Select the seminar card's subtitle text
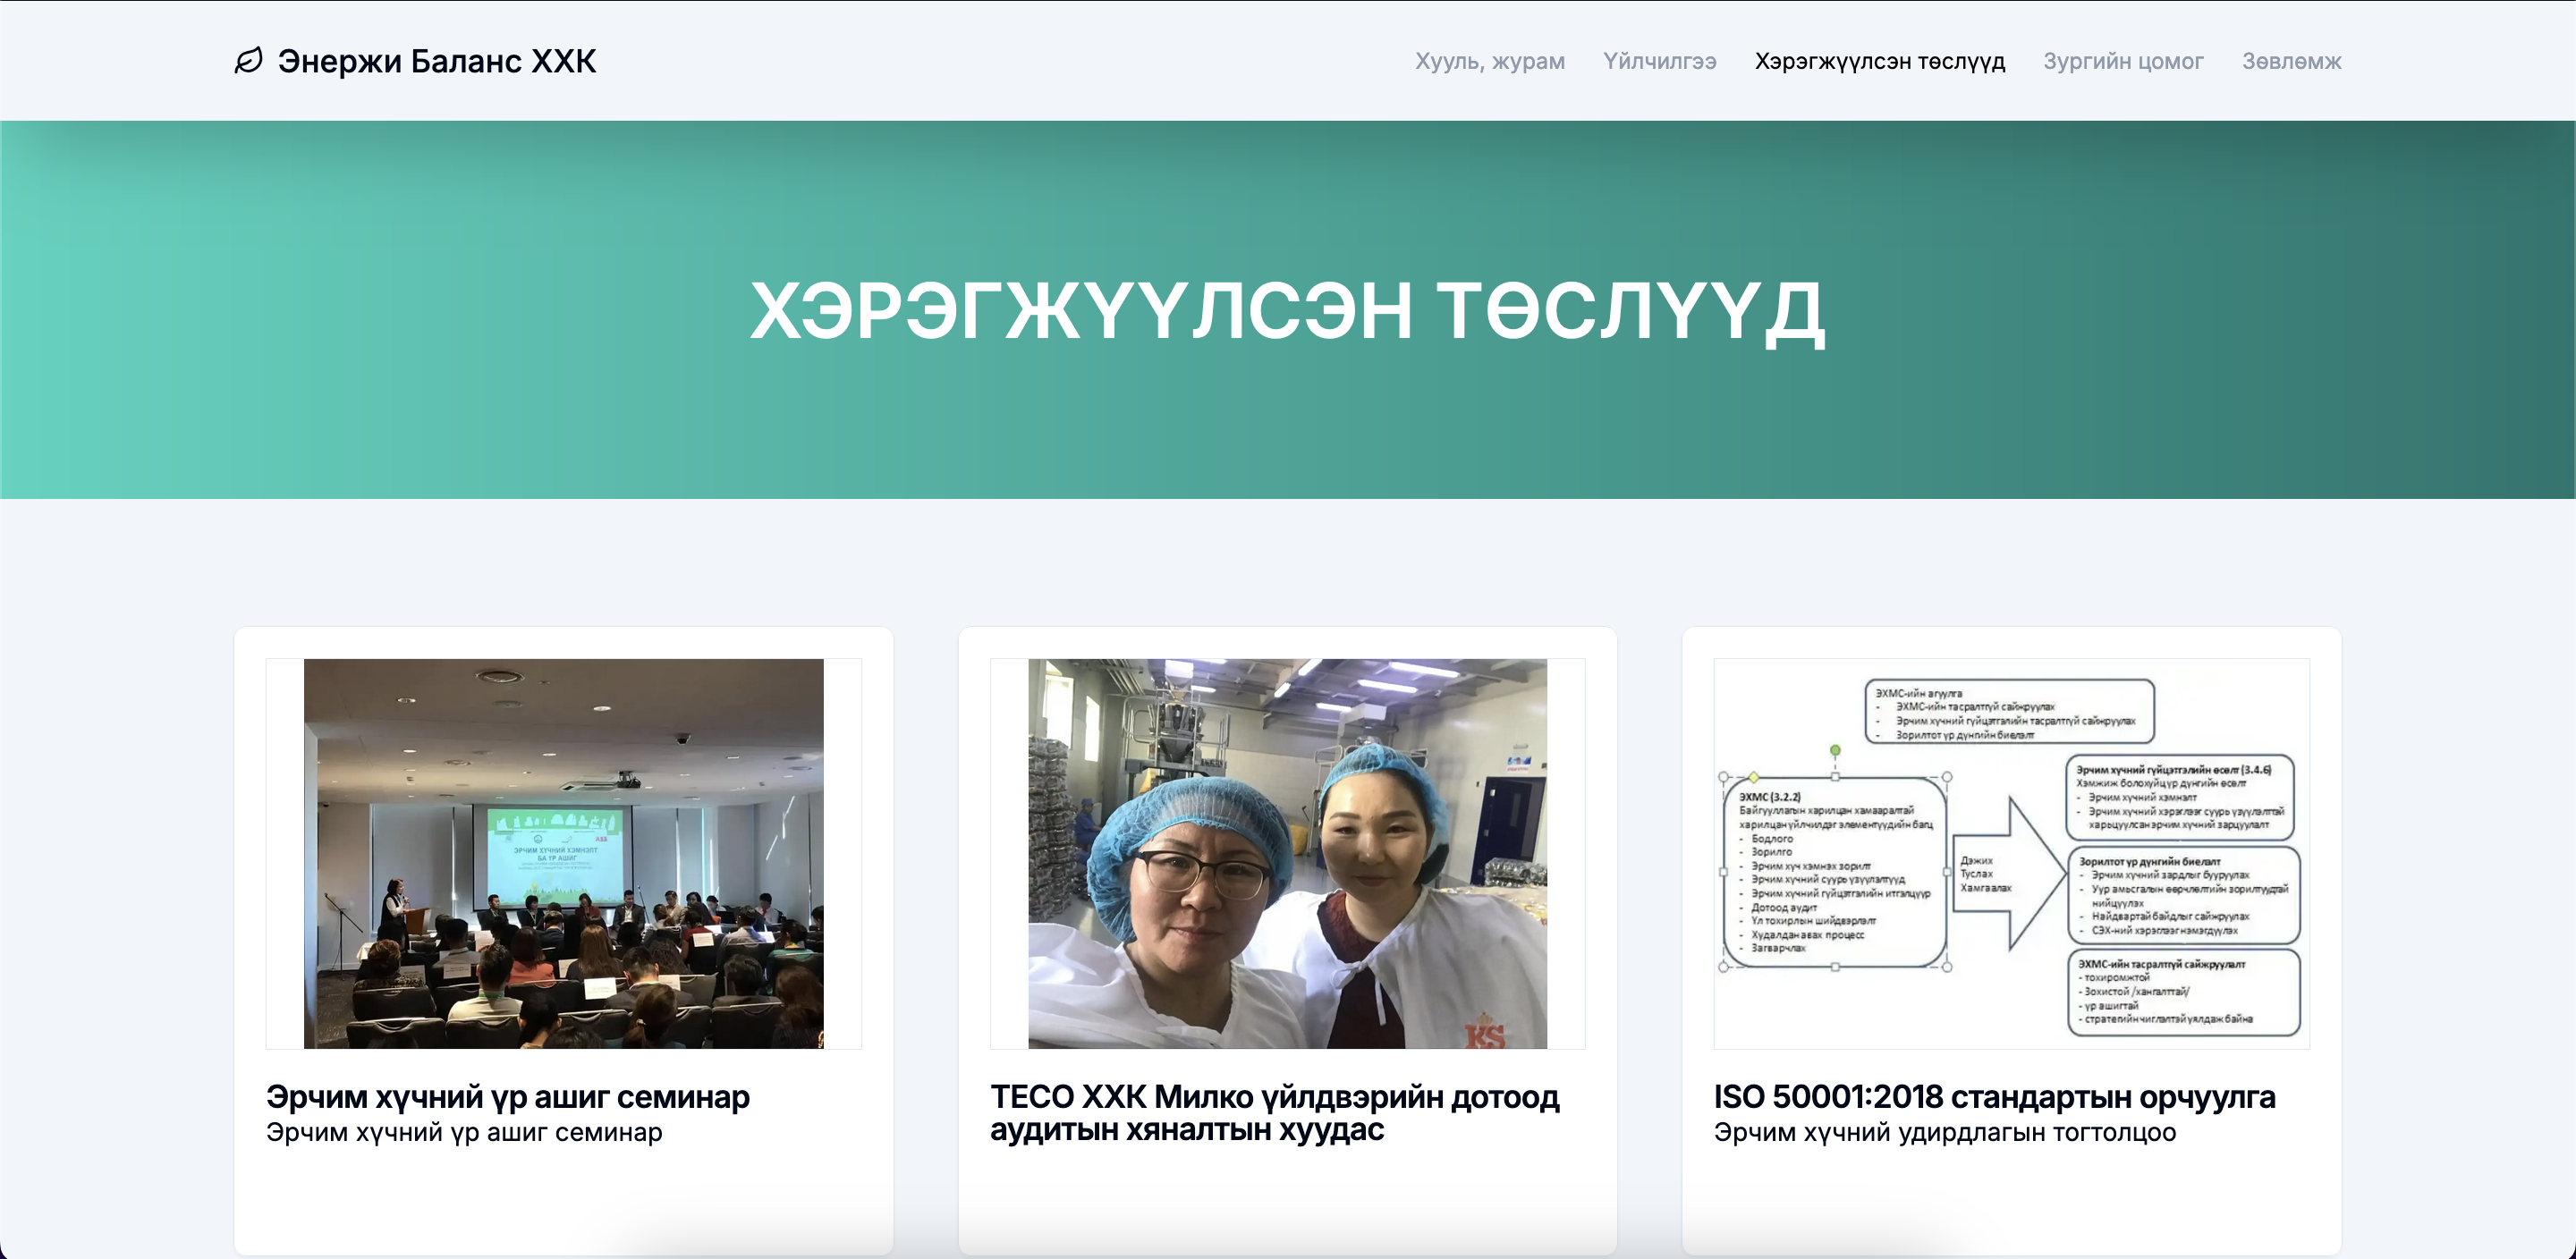The image size is (2576, 1259). coord(464,1133)
